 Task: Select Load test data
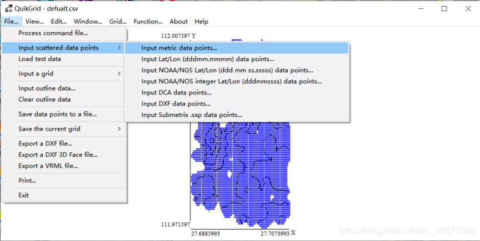(64, 59)
